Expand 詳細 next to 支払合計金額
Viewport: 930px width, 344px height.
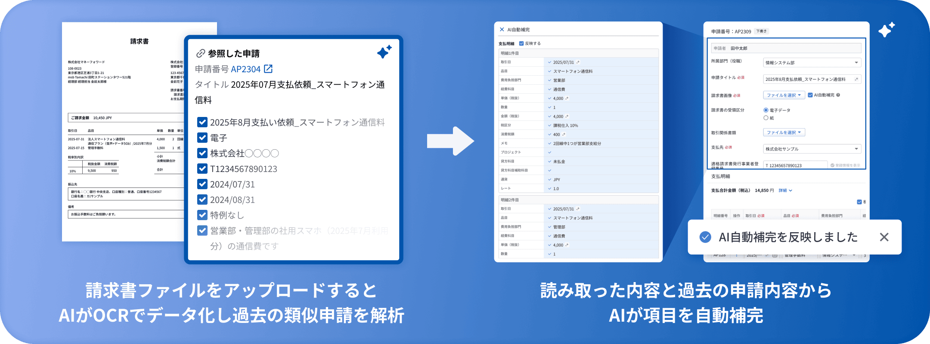click(x=785, y=190)
